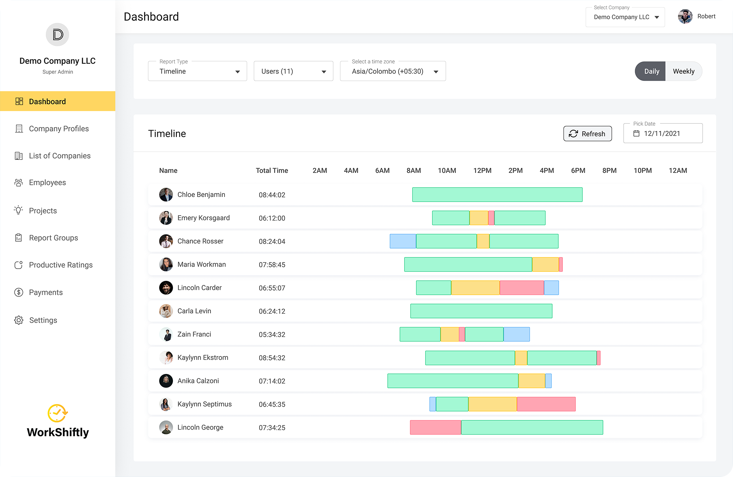Open the time zone Asia/Colombo dropdown
This screenshot has height=477, width=733.
pos(393,71)
